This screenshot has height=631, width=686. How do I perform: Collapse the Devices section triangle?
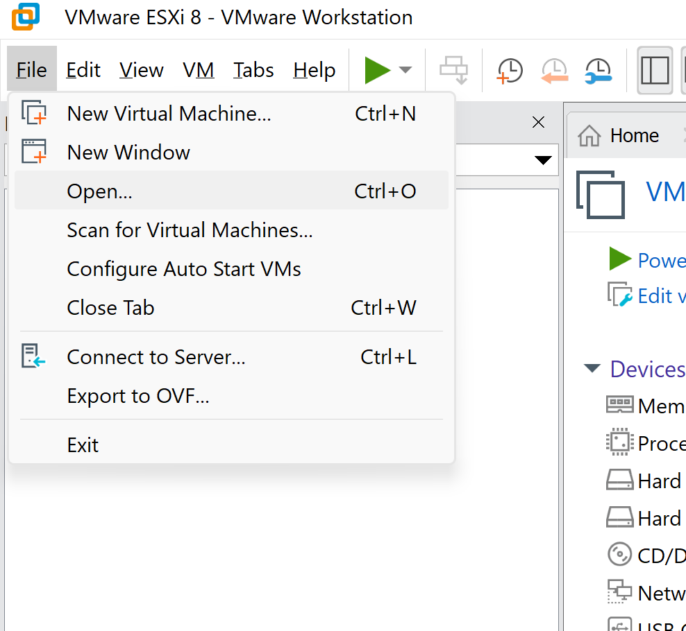[592, 369]
